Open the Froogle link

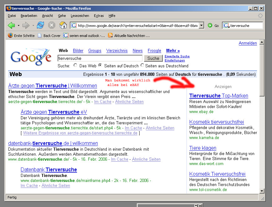pyautogui.click(x=154, y=50)
